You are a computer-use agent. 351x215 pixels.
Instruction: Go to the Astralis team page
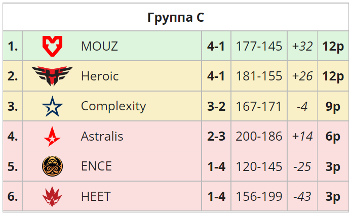click(x=102, y=136)
